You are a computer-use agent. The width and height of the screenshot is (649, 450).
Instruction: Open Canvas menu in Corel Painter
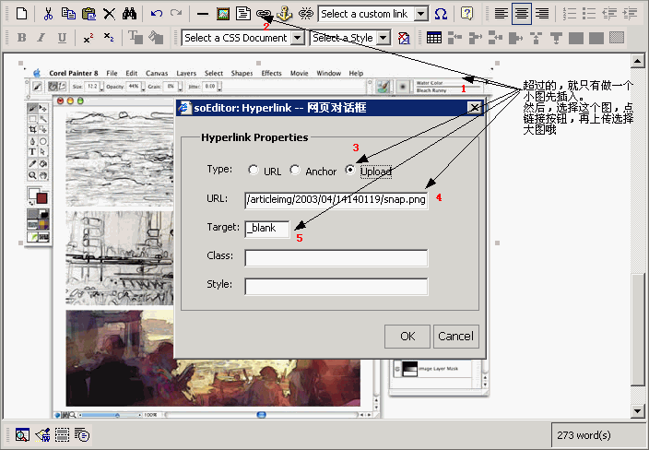pyautogui.click(x=157, y=73)
